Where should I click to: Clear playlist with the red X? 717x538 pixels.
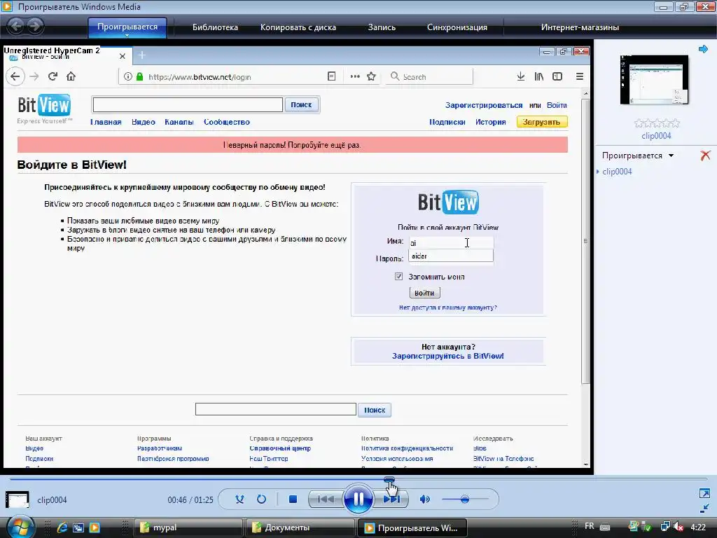pyautogui.click(x=705, y=156)
